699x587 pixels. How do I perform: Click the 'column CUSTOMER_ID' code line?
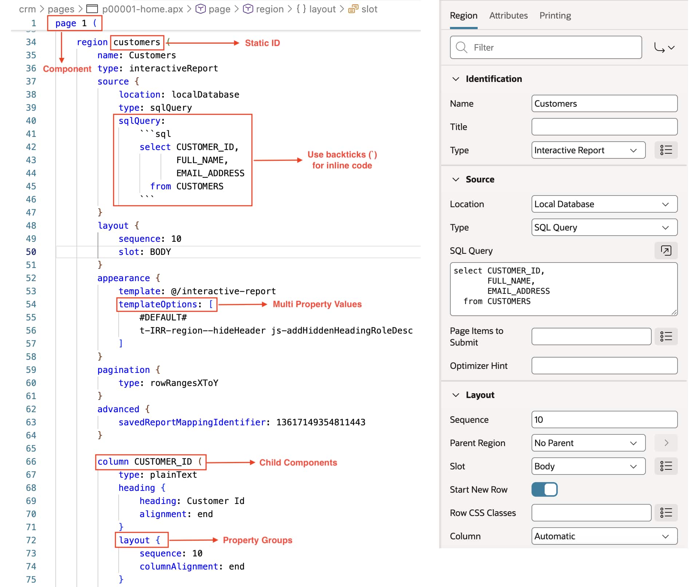pyautogui.click(x=150, y=462)
